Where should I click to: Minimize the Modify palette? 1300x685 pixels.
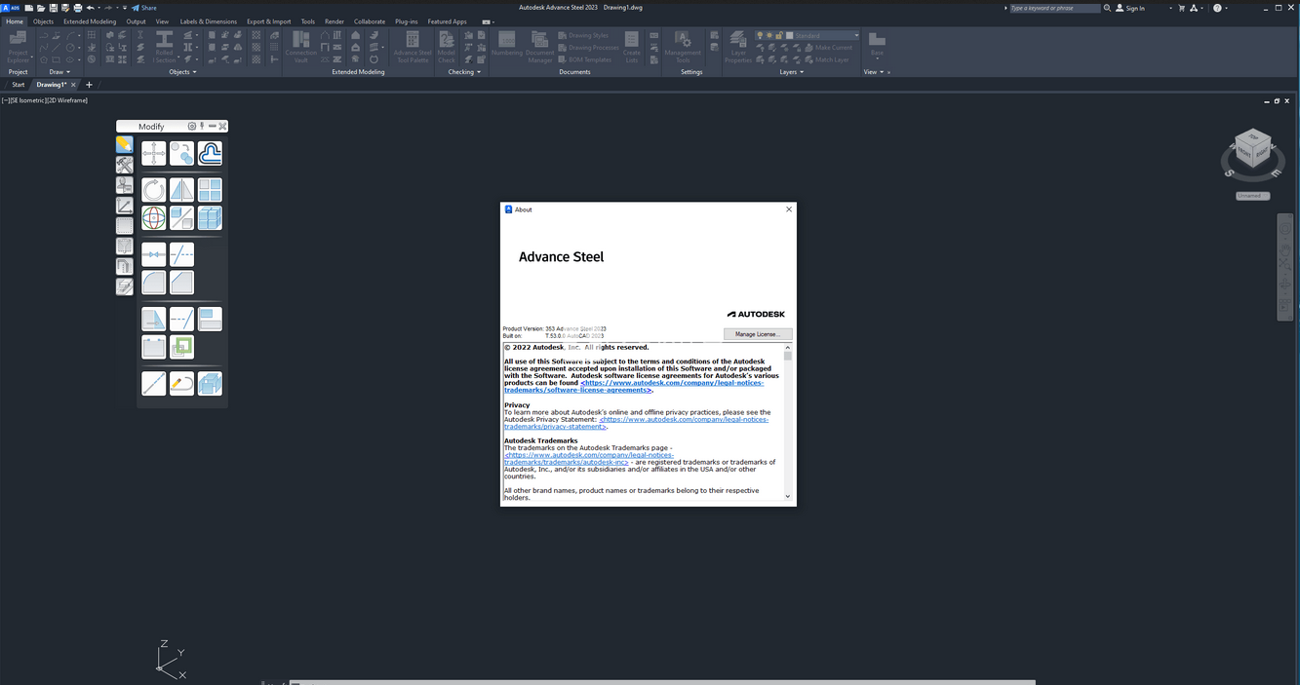click(x=212, y=127)
